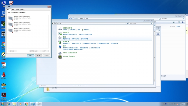
Task: Toggle the preview pane icon in rear Explorer window
Action: [x=179, y=22]
